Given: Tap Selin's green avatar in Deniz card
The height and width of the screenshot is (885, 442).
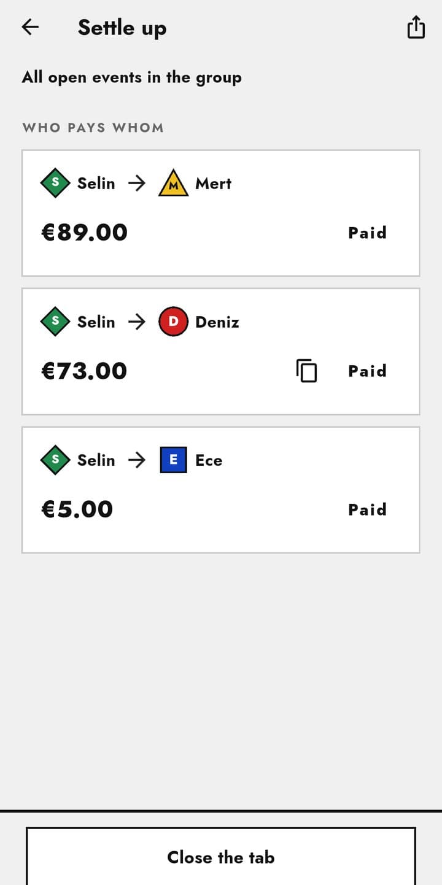Looking at the screenshot, I should [56, 322].
